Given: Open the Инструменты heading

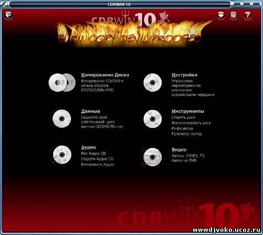Looking at the screenshot, I should coord(188,111).
